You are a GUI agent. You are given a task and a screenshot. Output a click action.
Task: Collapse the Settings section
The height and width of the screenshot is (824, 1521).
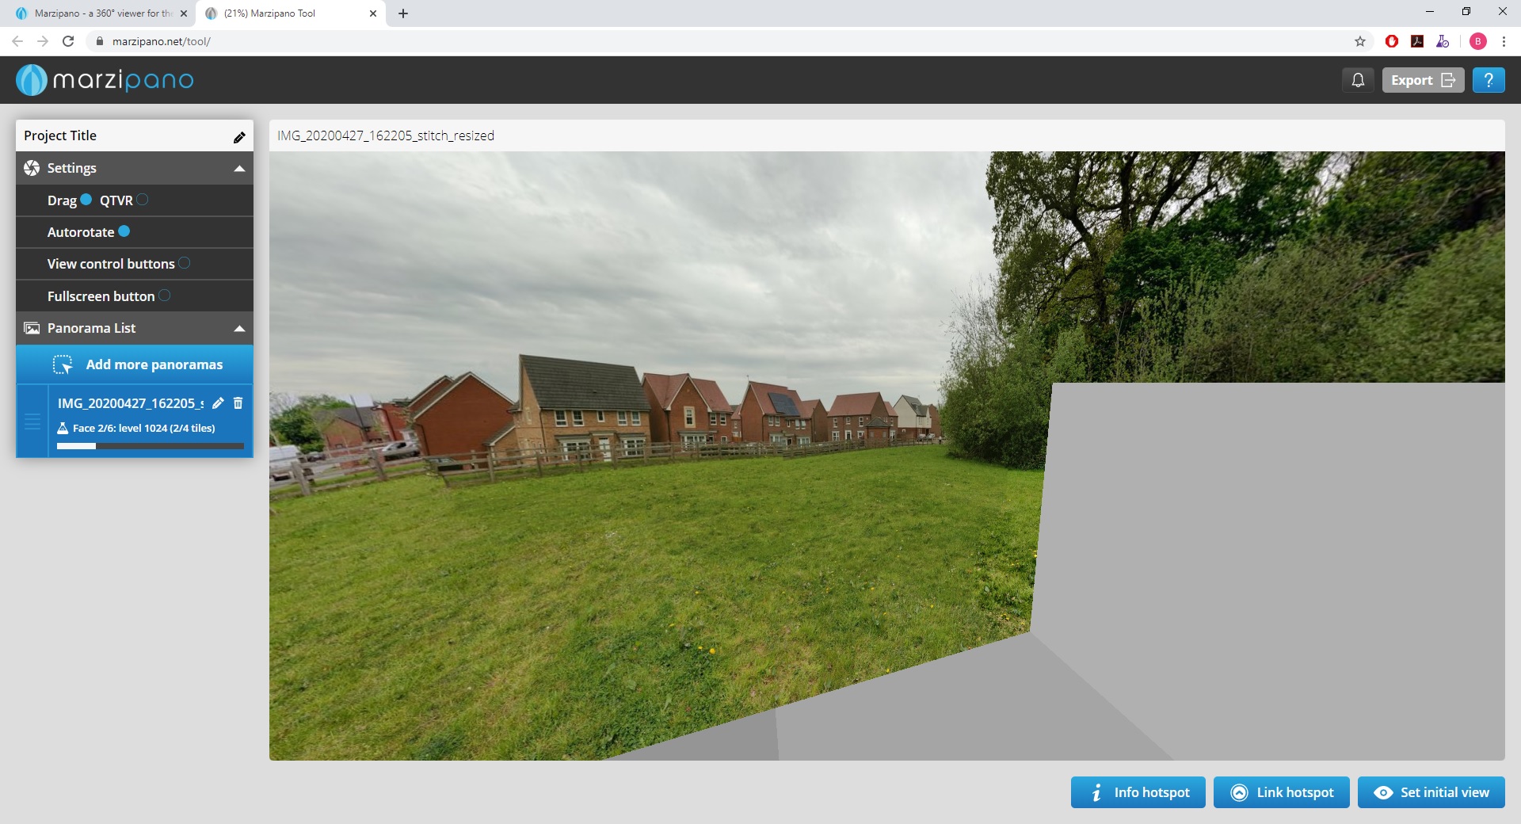click(x=239, y=169)
